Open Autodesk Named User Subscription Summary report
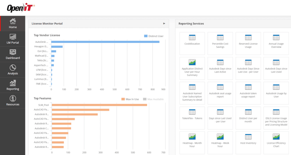291x155 pixels. click(192, 93)
